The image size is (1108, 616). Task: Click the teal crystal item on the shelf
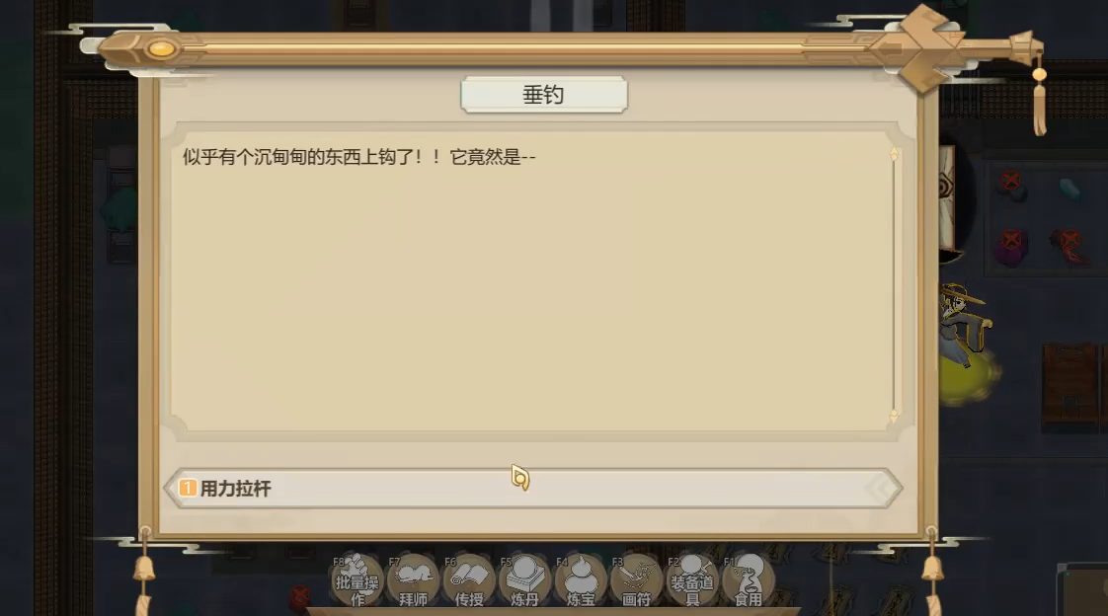(x=1069, y=189)
